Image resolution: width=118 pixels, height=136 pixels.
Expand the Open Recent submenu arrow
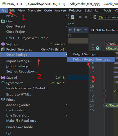click(x=66, y=26)
